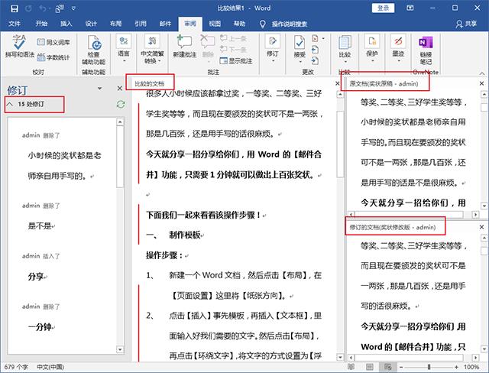Click 下一条 next comment
This screenshot has width=489, height=373.
coord(233,49)
